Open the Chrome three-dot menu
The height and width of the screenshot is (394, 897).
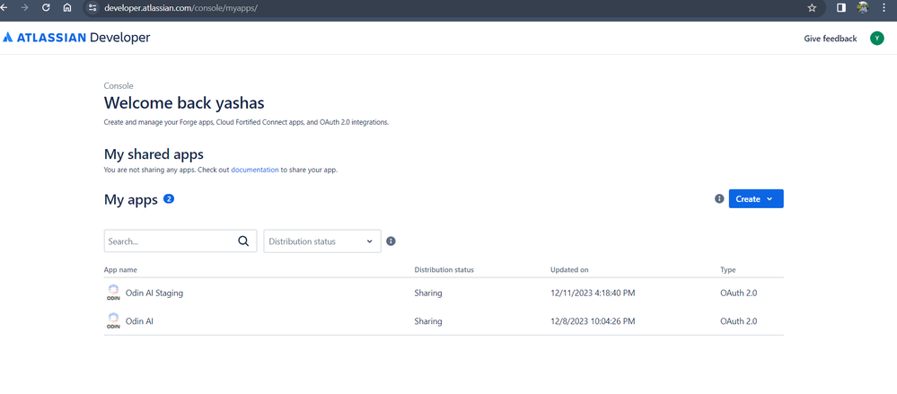tap(885, 8)
